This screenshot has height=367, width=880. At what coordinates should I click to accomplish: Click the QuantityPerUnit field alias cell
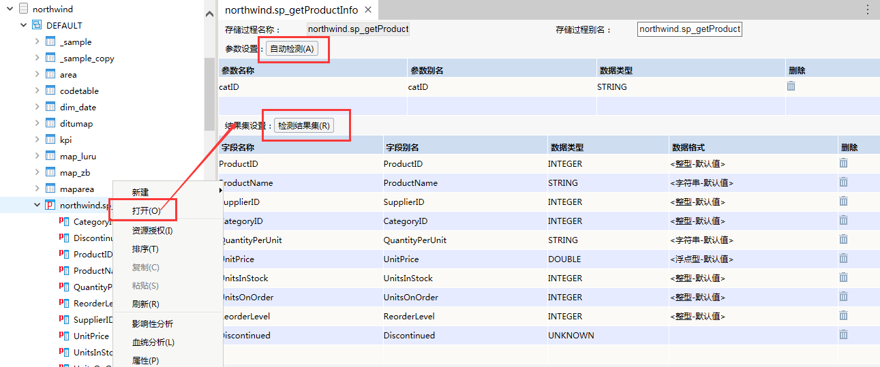465,240
